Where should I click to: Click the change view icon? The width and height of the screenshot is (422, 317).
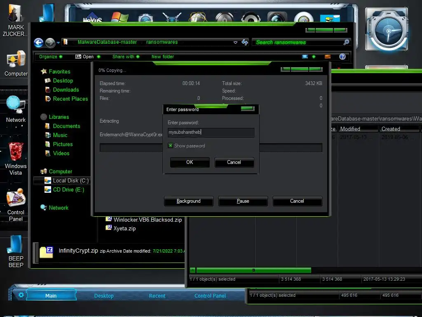click(x=305, y=57)
